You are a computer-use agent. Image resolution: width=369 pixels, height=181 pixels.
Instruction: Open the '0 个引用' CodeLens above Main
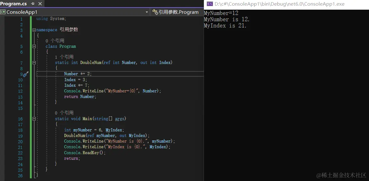tap(64, 113)
